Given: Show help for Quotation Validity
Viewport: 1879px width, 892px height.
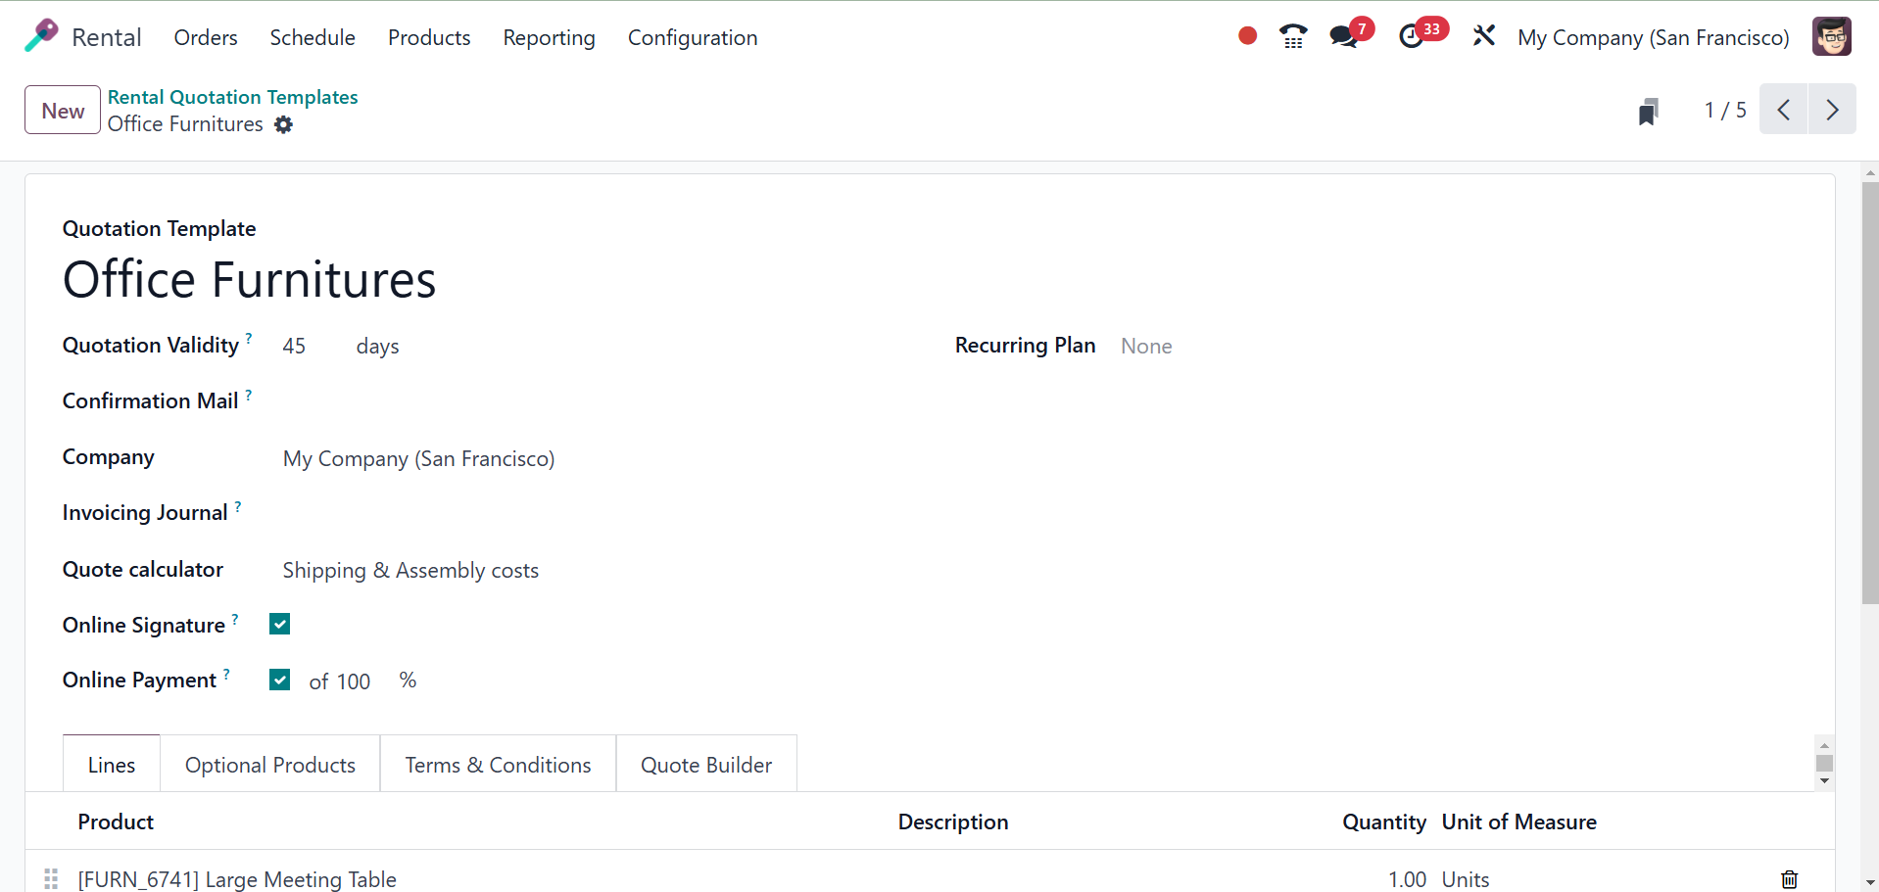Looking at the screenshot, I should 249,338.
